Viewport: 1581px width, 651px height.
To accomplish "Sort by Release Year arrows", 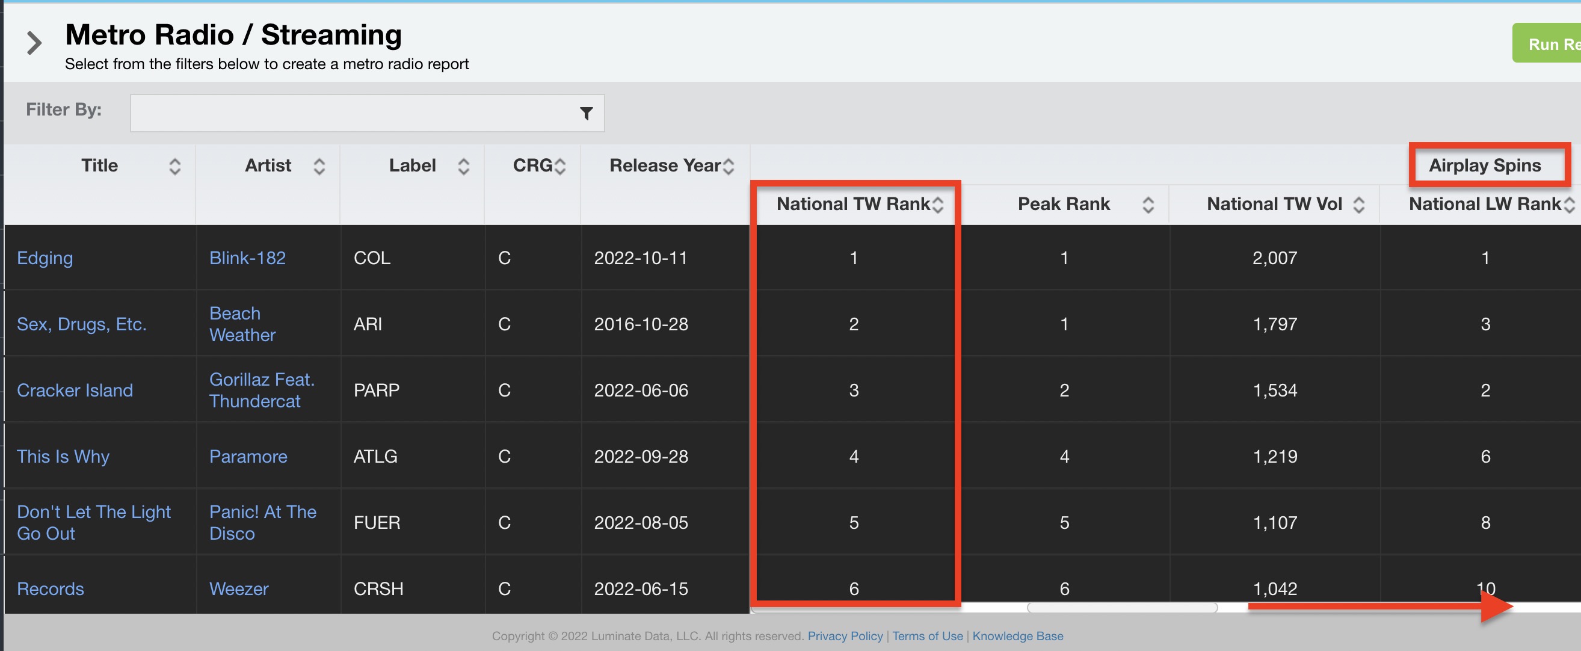I will coord(729,166).
